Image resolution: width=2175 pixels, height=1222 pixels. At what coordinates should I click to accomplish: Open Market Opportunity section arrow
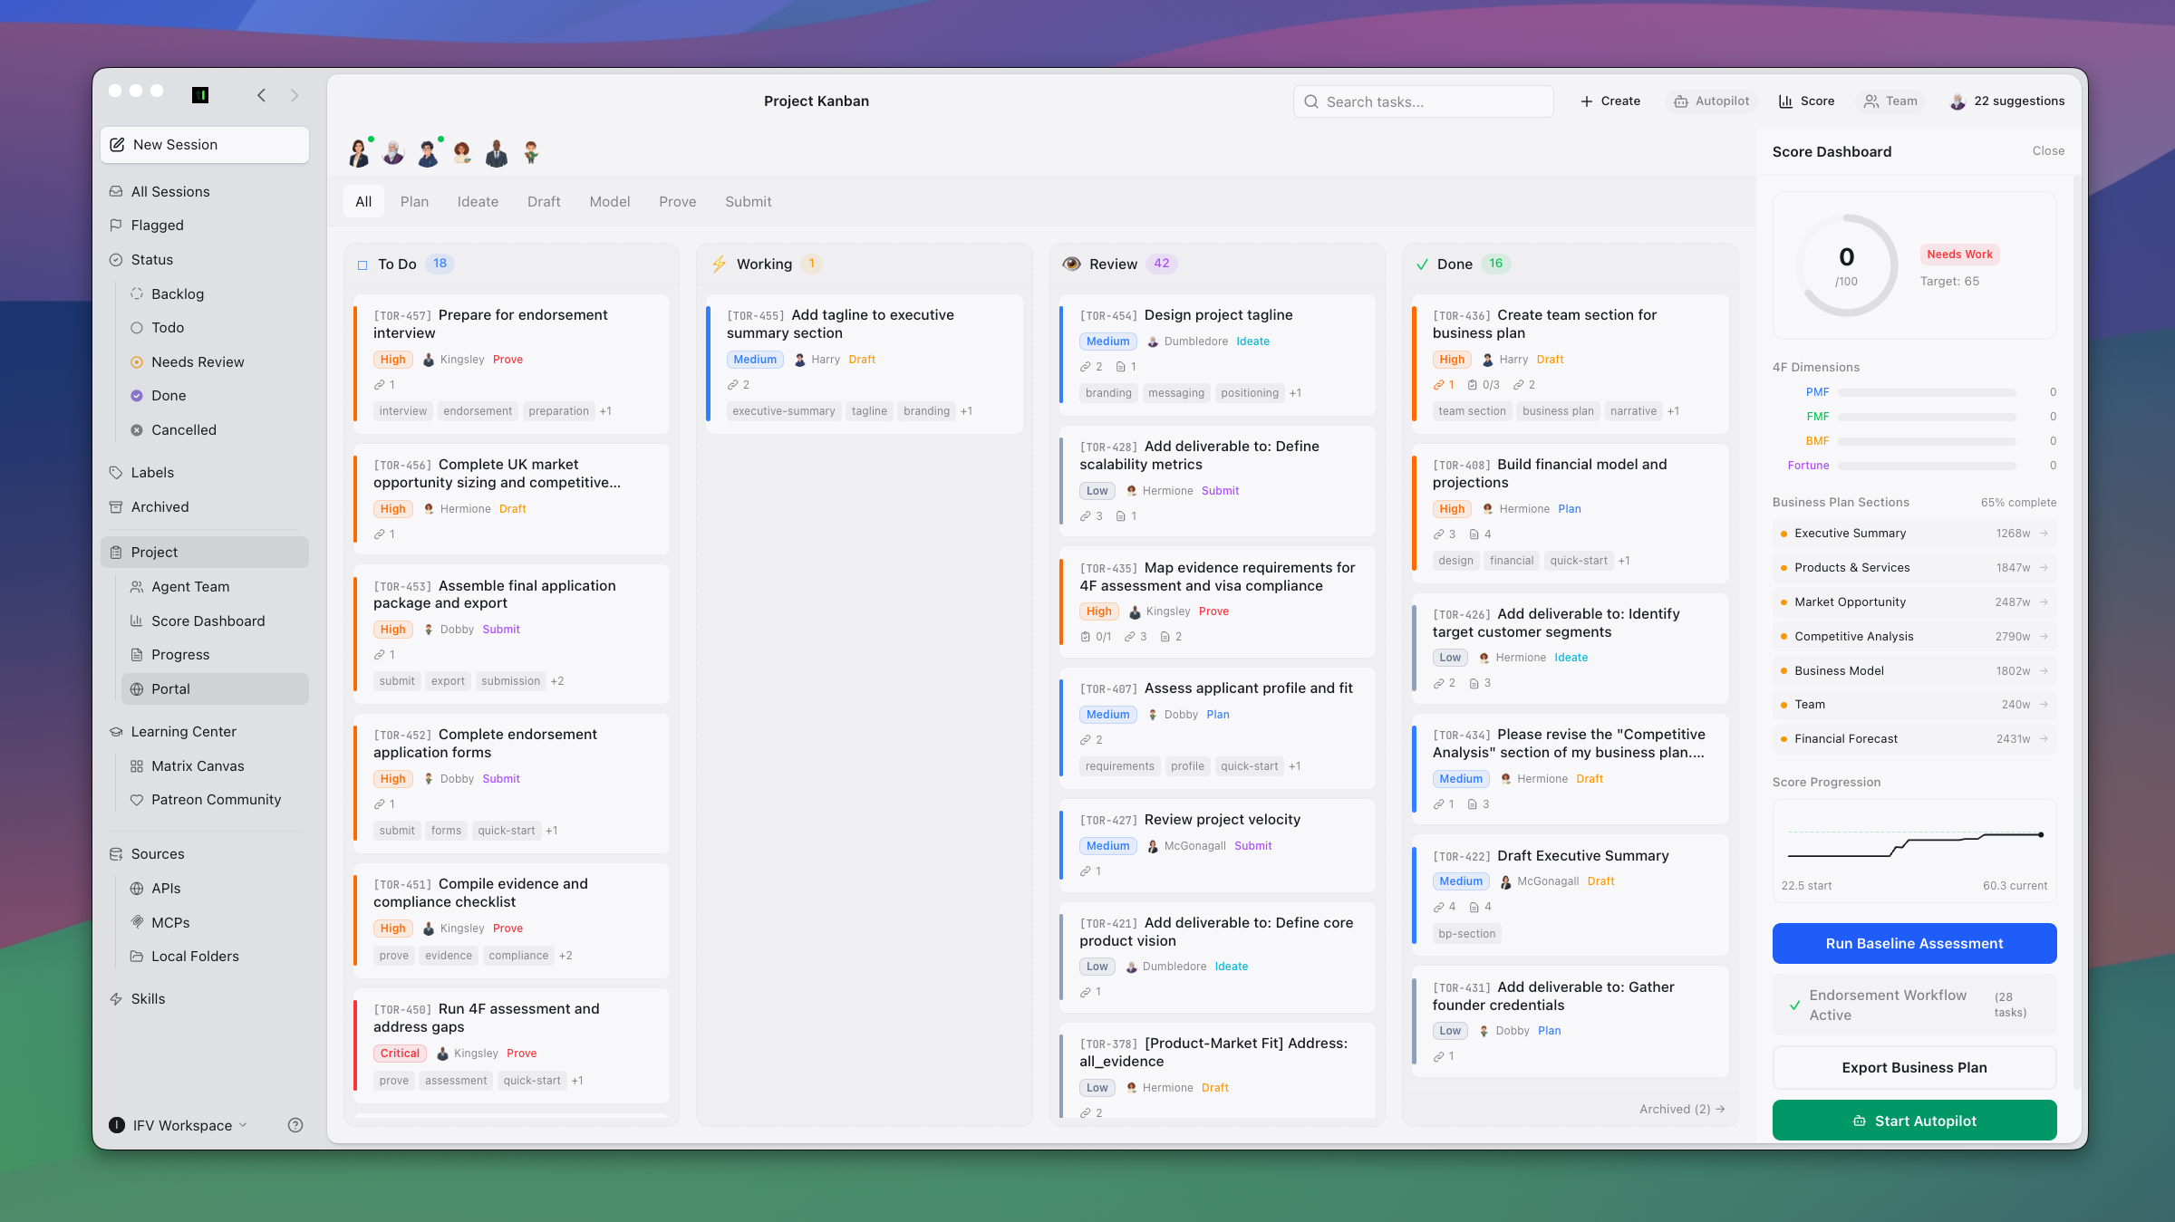coord(2044,602)
